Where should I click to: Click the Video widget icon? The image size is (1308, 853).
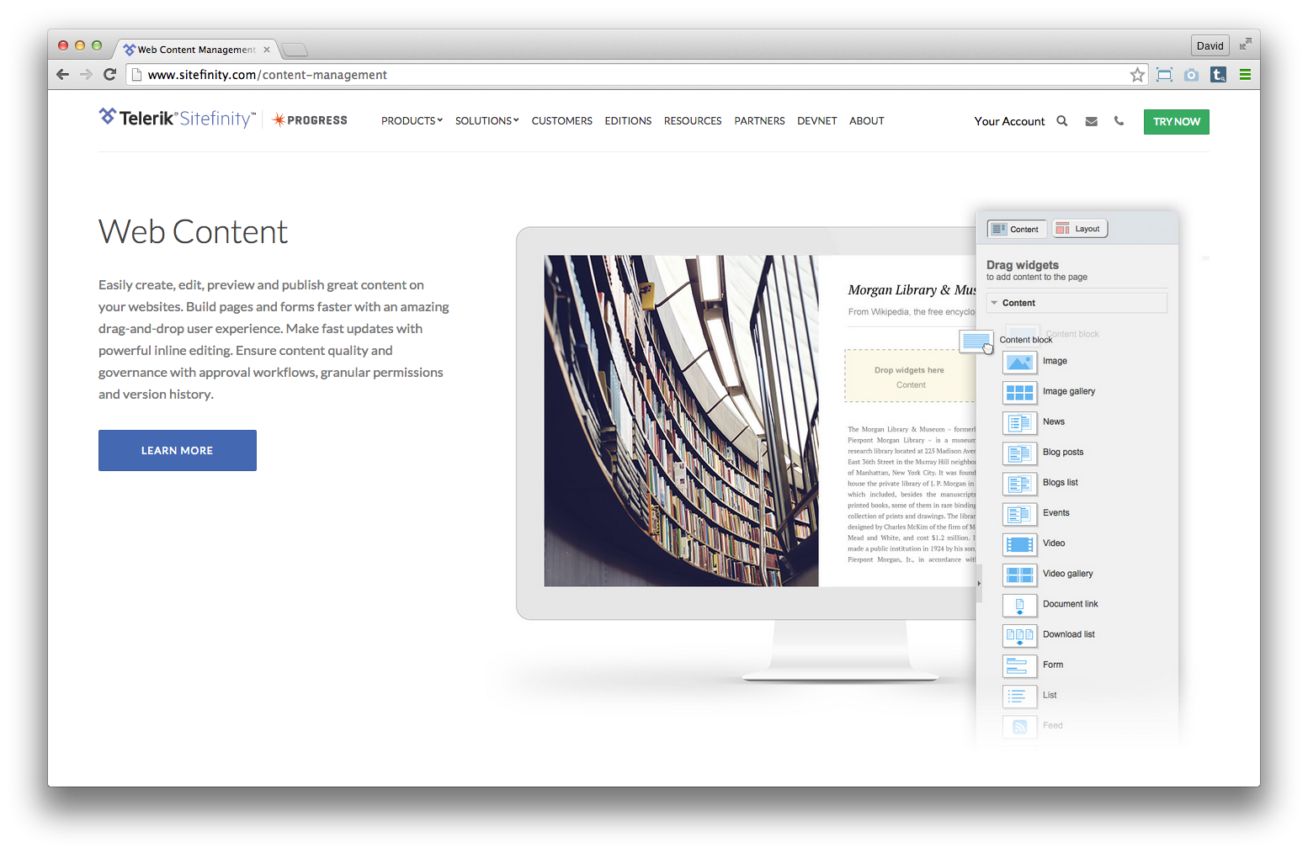1019,543
